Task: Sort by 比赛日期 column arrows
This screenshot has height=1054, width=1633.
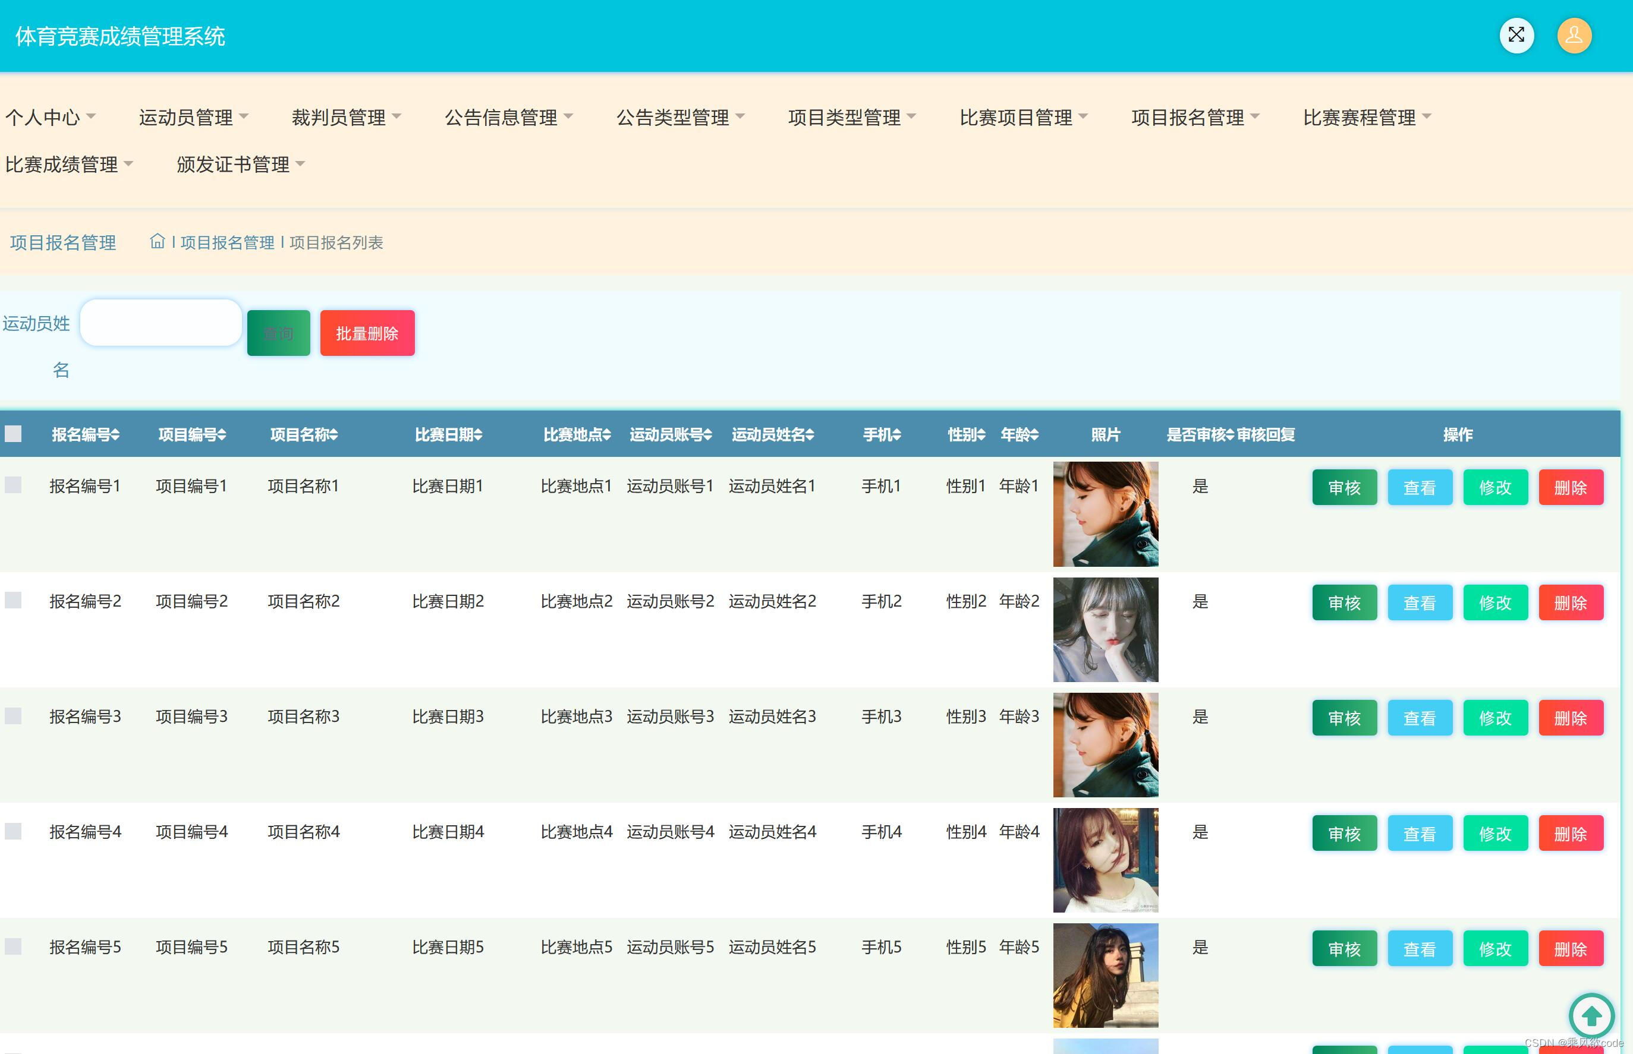Action: [478, 434]
